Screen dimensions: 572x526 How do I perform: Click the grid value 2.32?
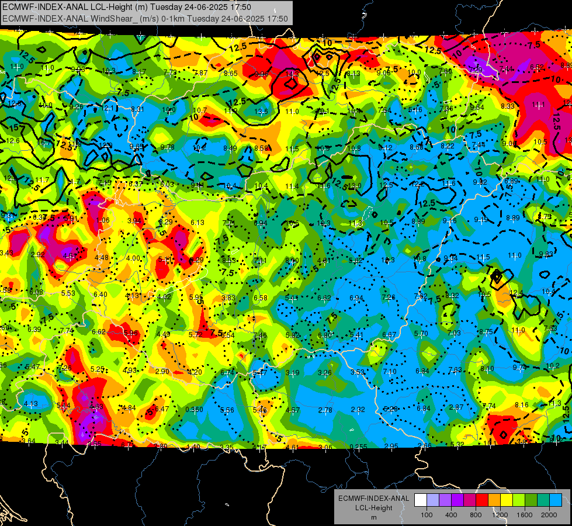pyautogui.click(x=358, y=410)
